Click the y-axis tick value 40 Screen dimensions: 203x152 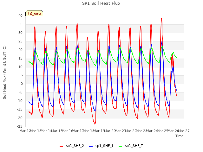(x=20, y=16)
